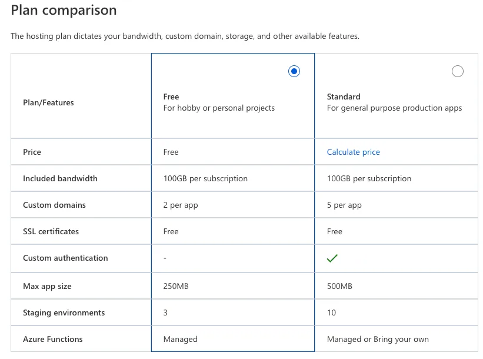Screen dimensions: 483x359
Task: Select the Free plan radio button
Action: coord(294,71)
